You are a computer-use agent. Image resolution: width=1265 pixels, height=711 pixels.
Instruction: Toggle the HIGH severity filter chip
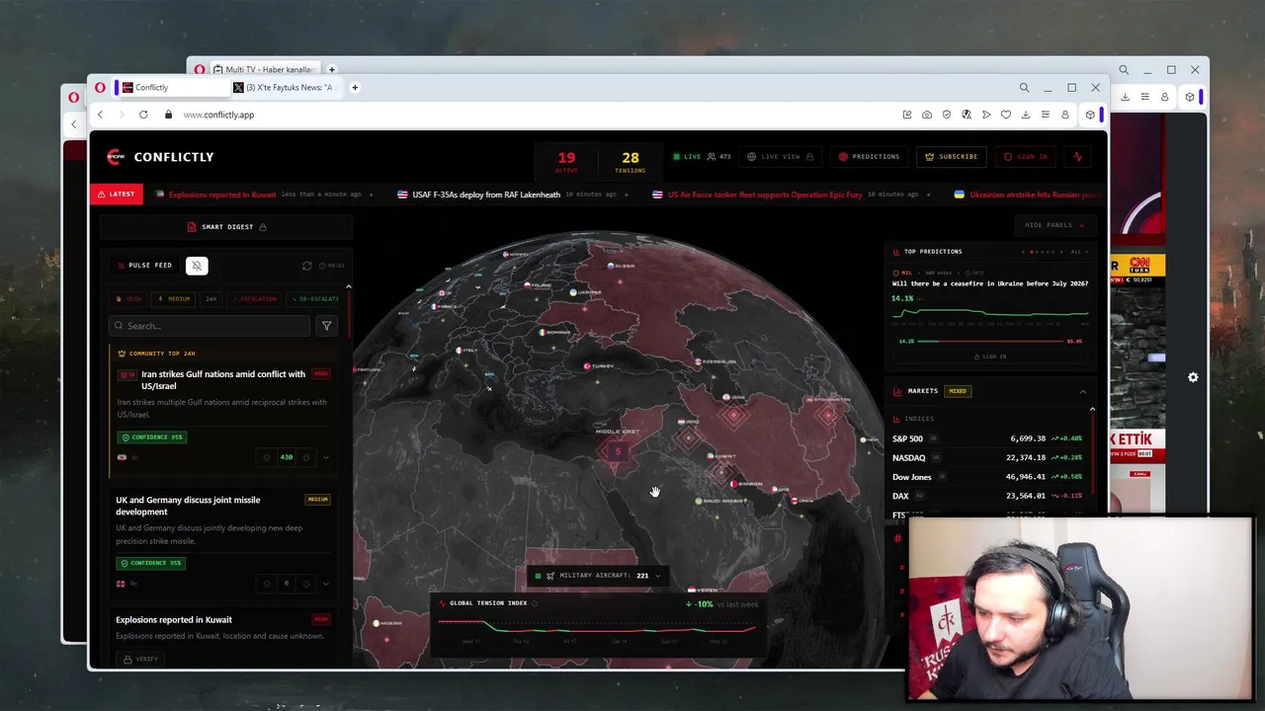129,298
